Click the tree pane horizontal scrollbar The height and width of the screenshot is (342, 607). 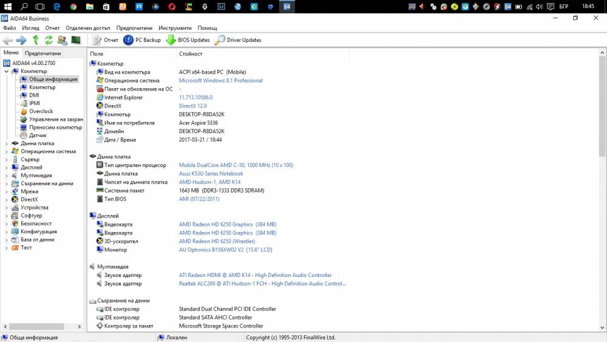tap(37, 326)
